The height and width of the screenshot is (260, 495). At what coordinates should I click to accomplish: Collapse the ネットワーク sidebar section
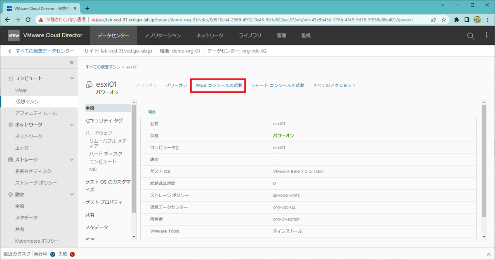click(x=71, y=125)
